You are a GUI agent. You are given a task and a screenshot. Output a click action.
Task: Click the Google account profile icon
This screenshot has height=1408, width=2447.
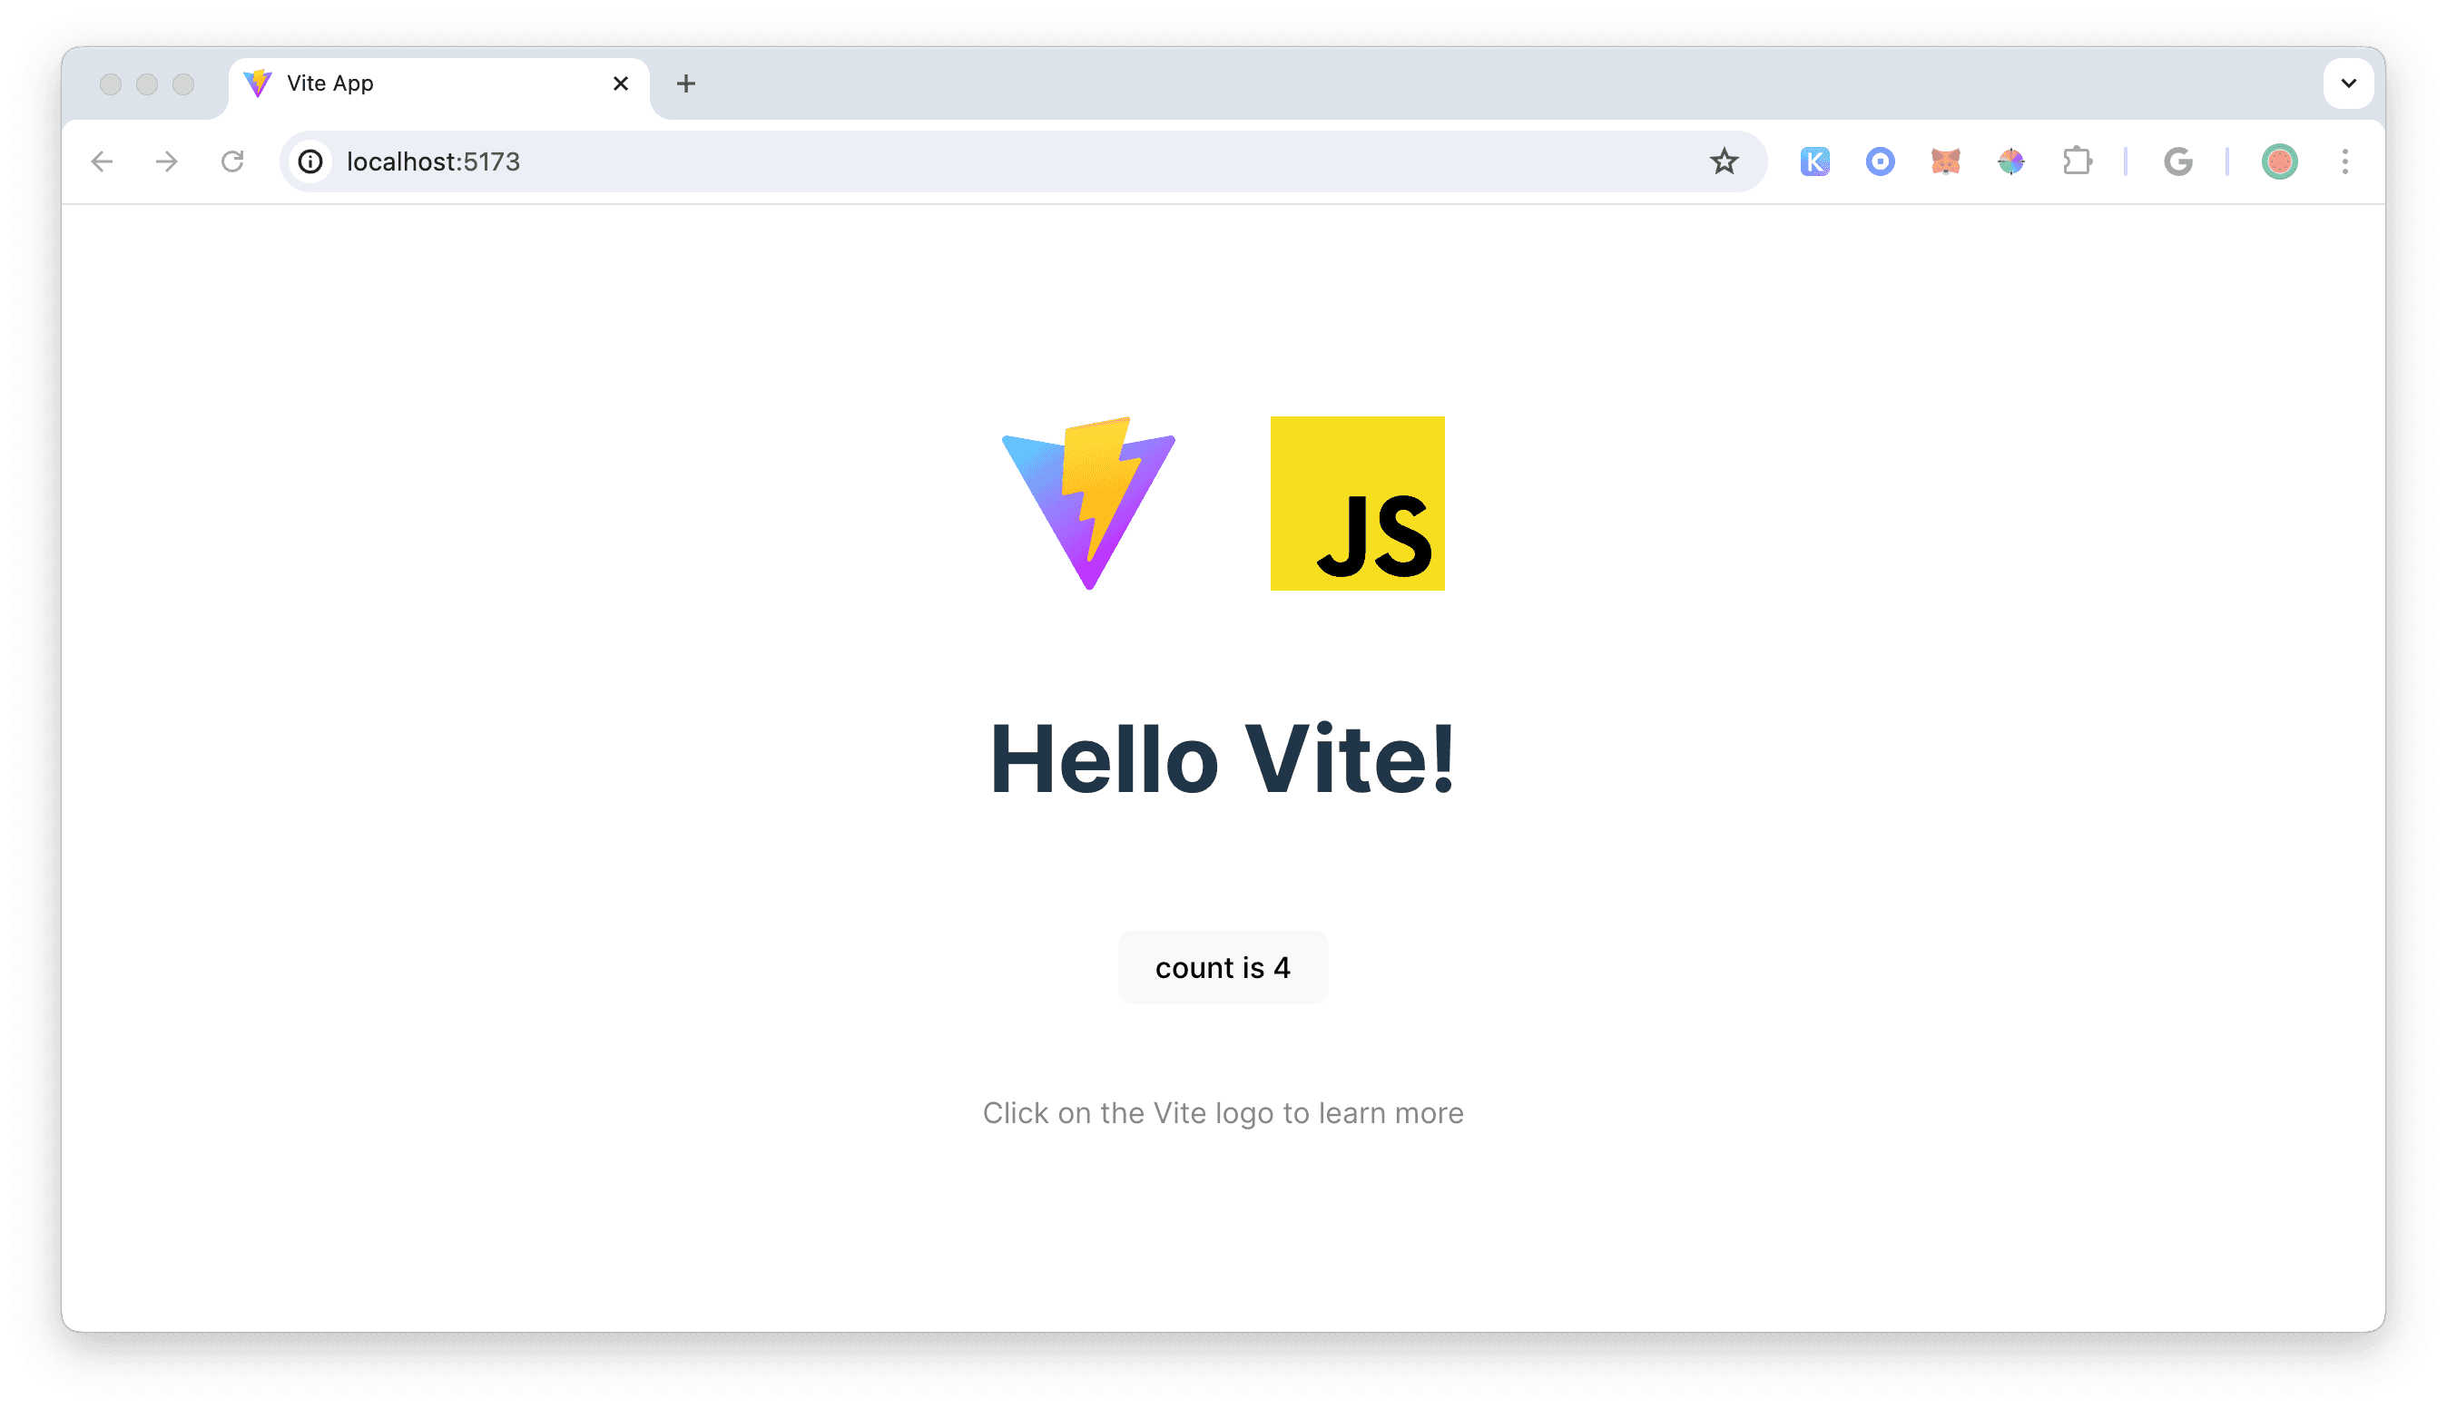pyautogui.click(x=2279, y=160)
